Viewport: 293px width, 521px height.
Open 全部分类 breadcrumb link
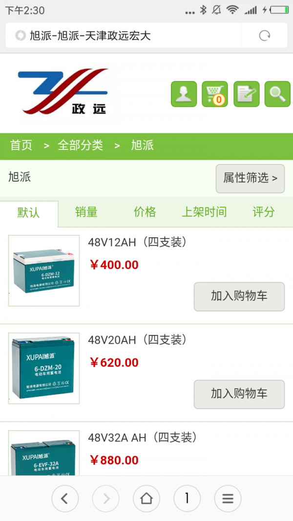click(81, 145)
